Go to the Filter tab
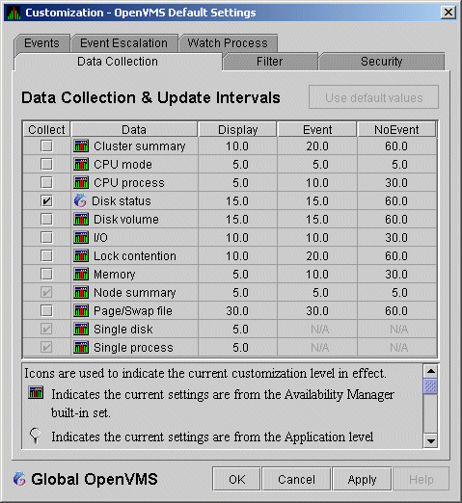This screenshot has height=503, width=462. click(x=270, y=62)
